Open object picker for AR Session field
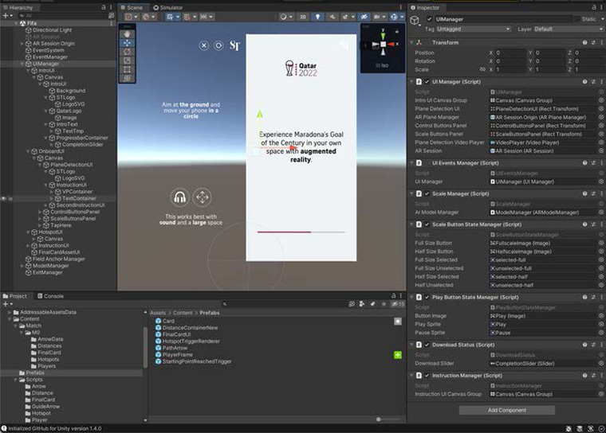Screen dimensions: 606x433 pyautogui.click(x=601, y=151)
